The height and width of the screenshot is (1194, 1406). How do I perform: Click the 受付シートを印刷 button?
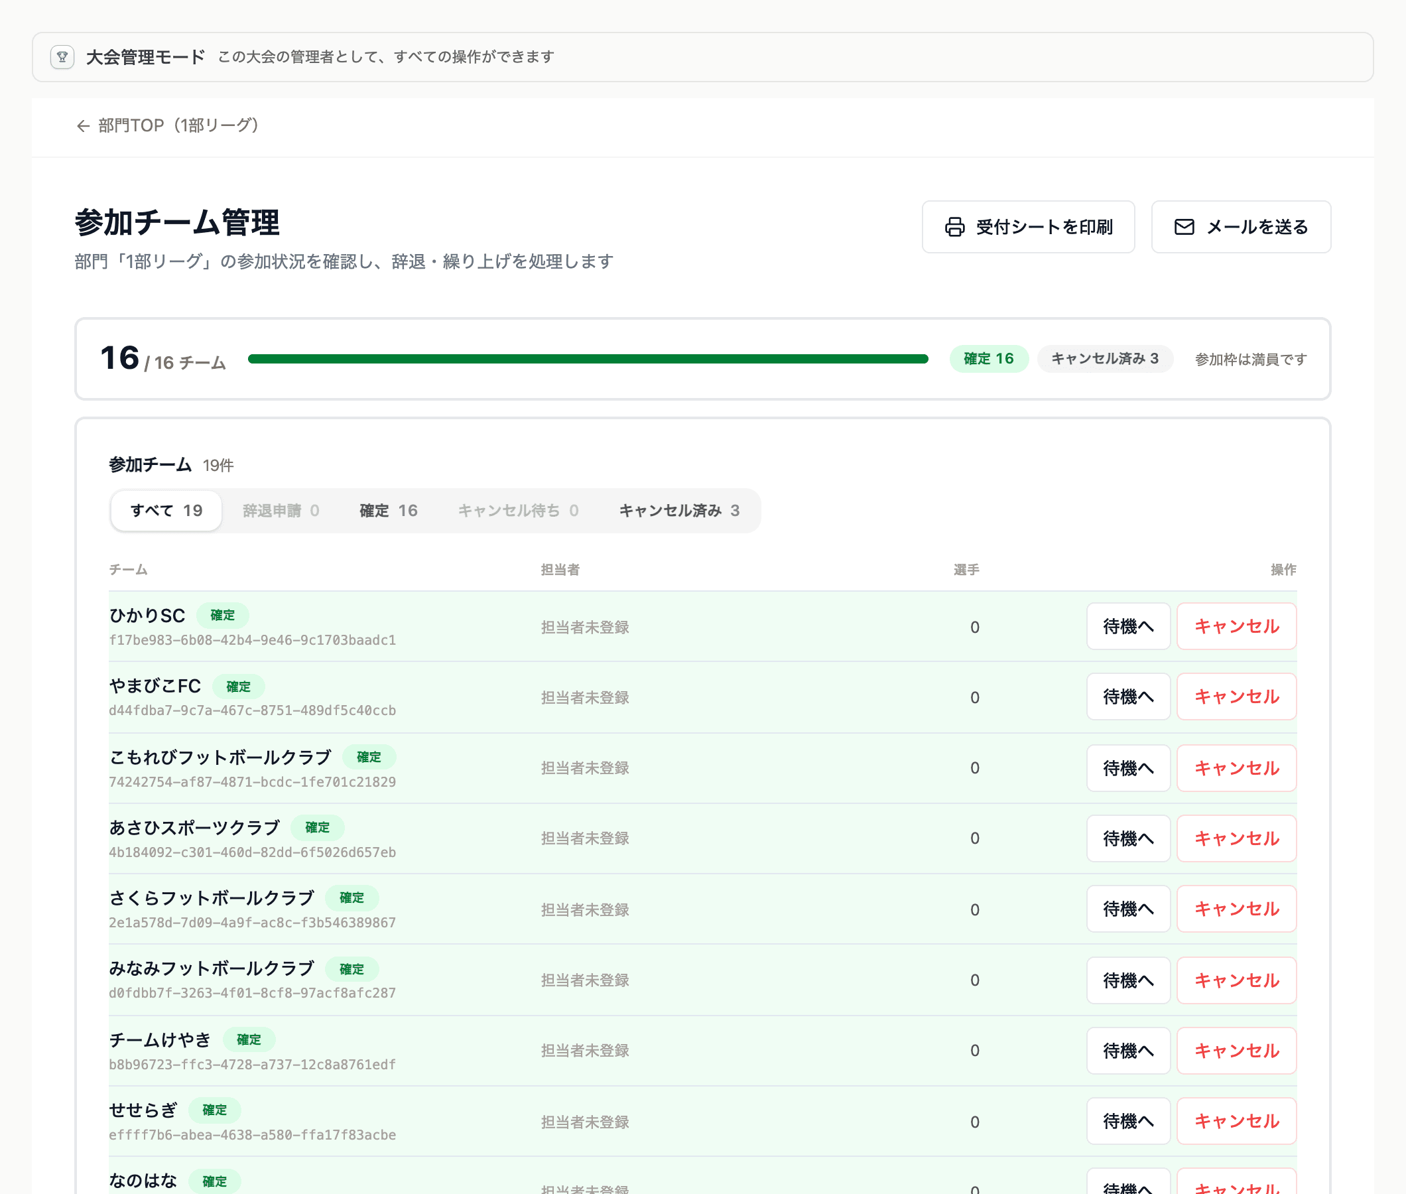click(x=1028, y=227)
